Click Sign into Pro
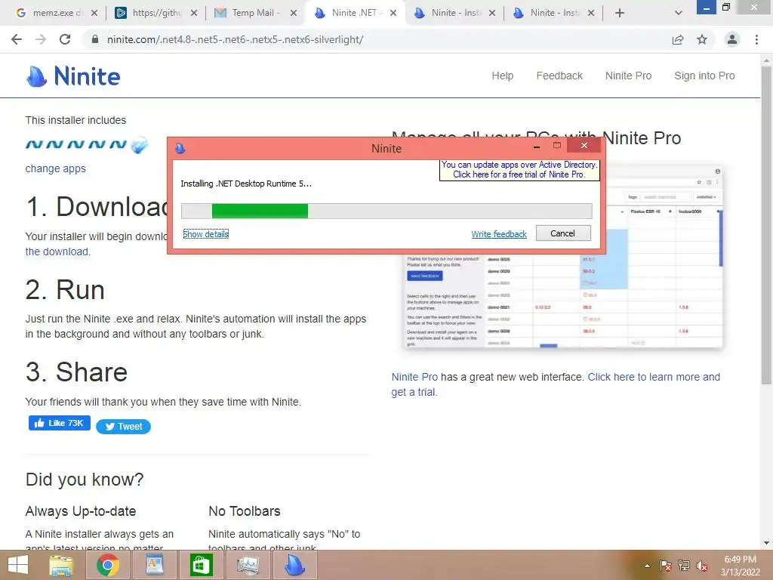This screenshot has width=773, height=580. [x=704, y=76]
